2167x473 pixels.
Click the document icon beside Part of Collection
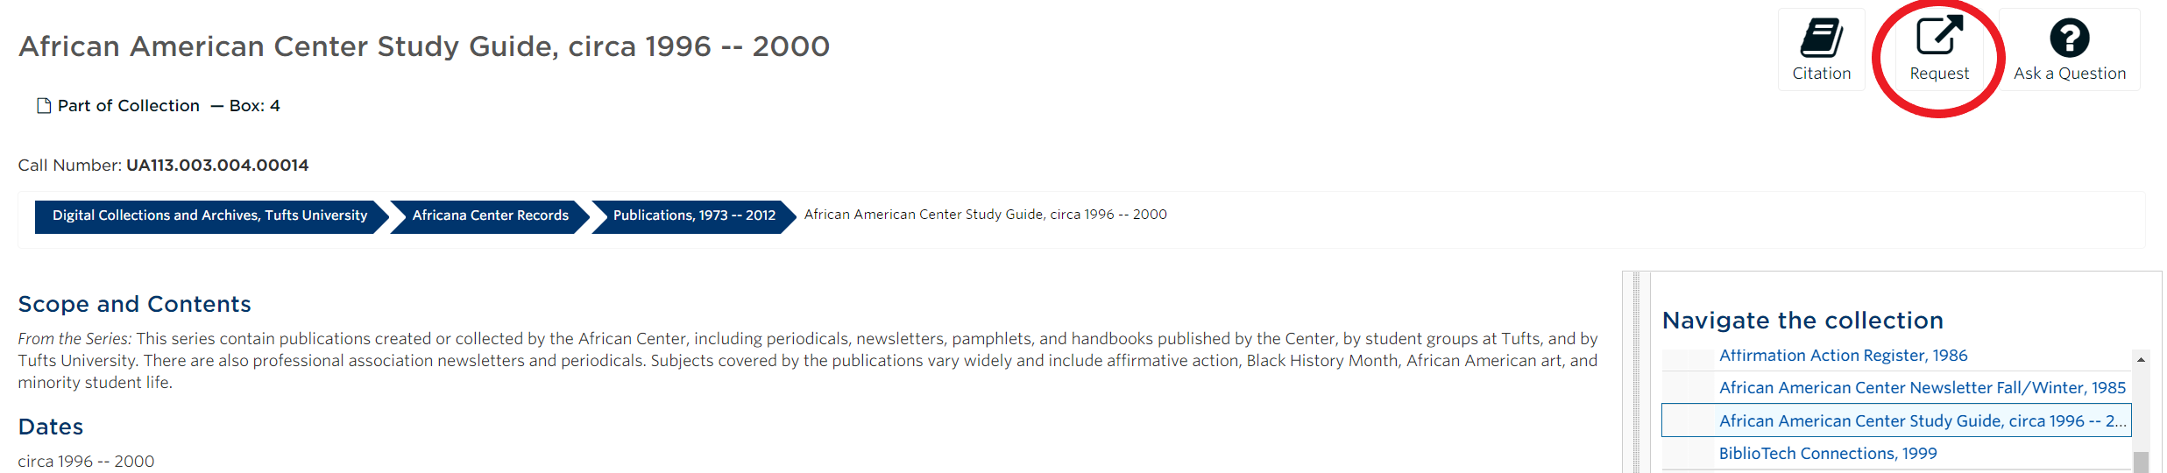[x=44, y=106]
